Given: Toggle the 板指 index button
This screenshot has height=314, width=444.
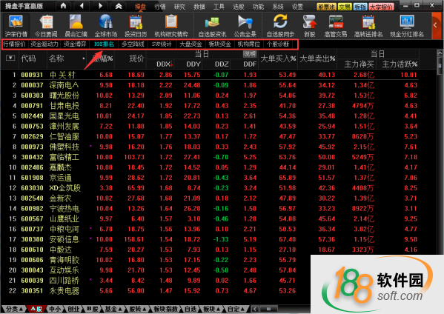Looking at the screenshot, I should coord(360,7).
